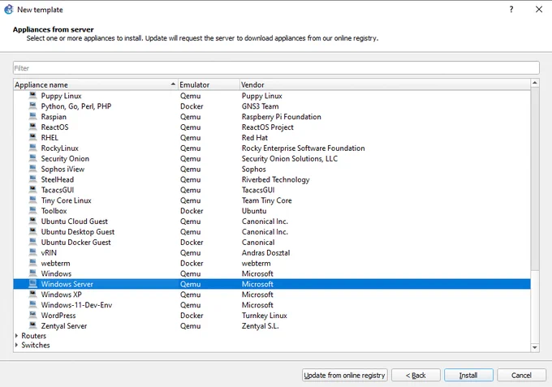
Task: Click the Raspian appliance icon
Action: pyautogui.click(x=32, y=116)
